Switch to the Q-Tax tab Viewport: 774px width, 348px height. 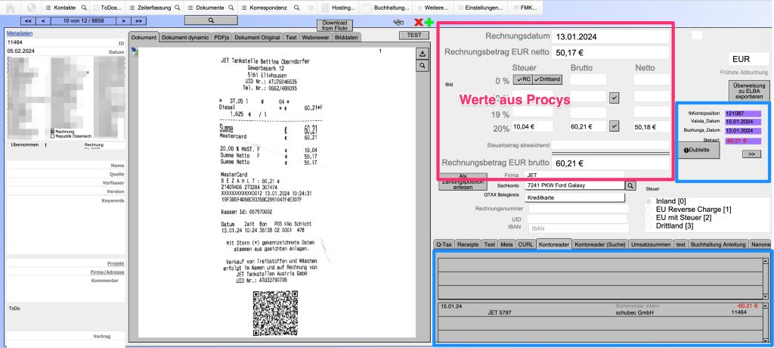[444, 244]
